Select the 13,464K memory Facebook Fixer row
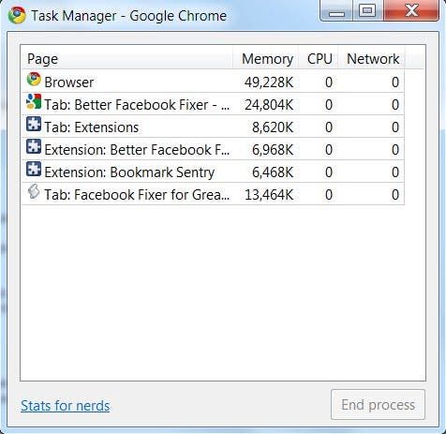This screenshot has width=446, height=434. tap(213, 194)
